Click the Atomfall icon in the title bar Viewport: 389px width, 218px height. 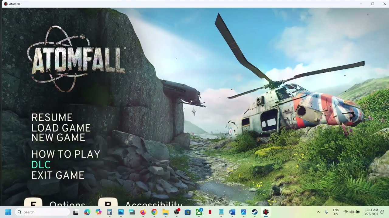[x=5, y=4]
